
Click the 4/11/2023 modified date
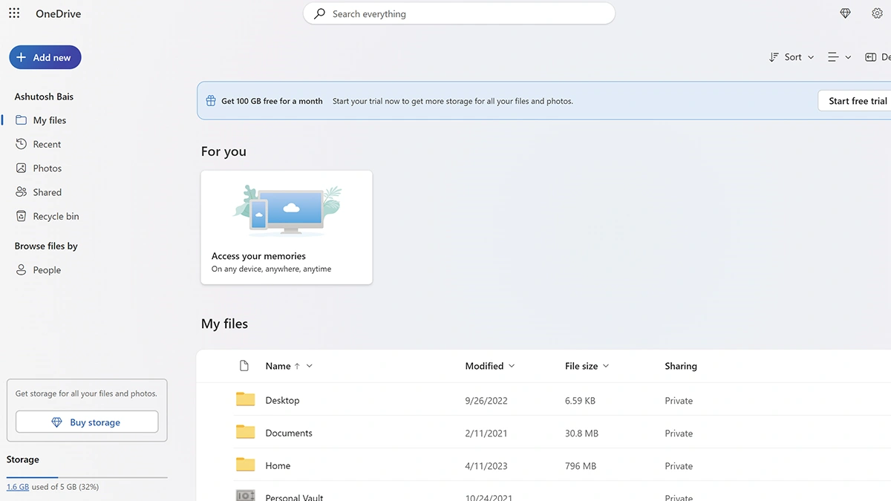pos(486,465)
